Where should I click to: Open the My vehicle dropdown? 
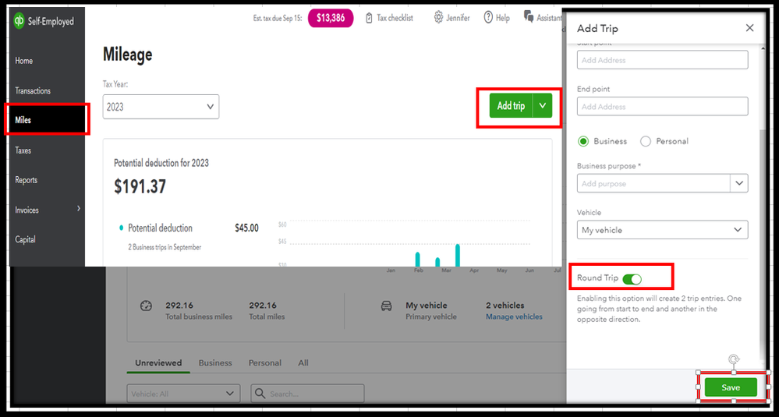662,230
